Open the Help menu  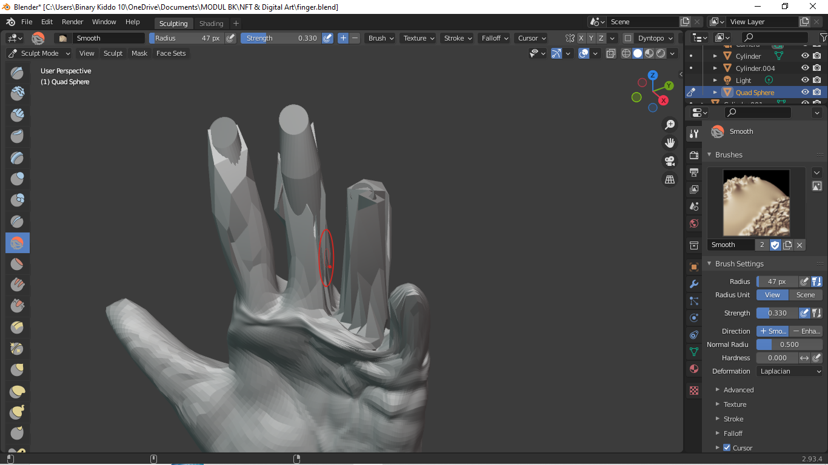(133, 22)
